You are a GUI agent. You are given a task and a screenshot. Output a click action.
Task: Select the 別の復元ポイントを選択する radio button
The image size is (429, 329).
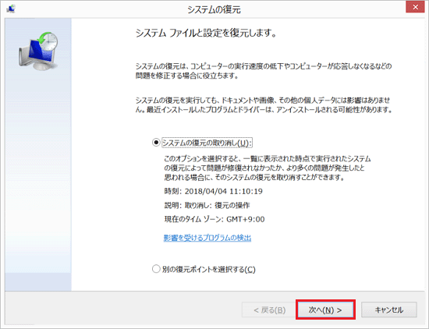pos(156,269)
